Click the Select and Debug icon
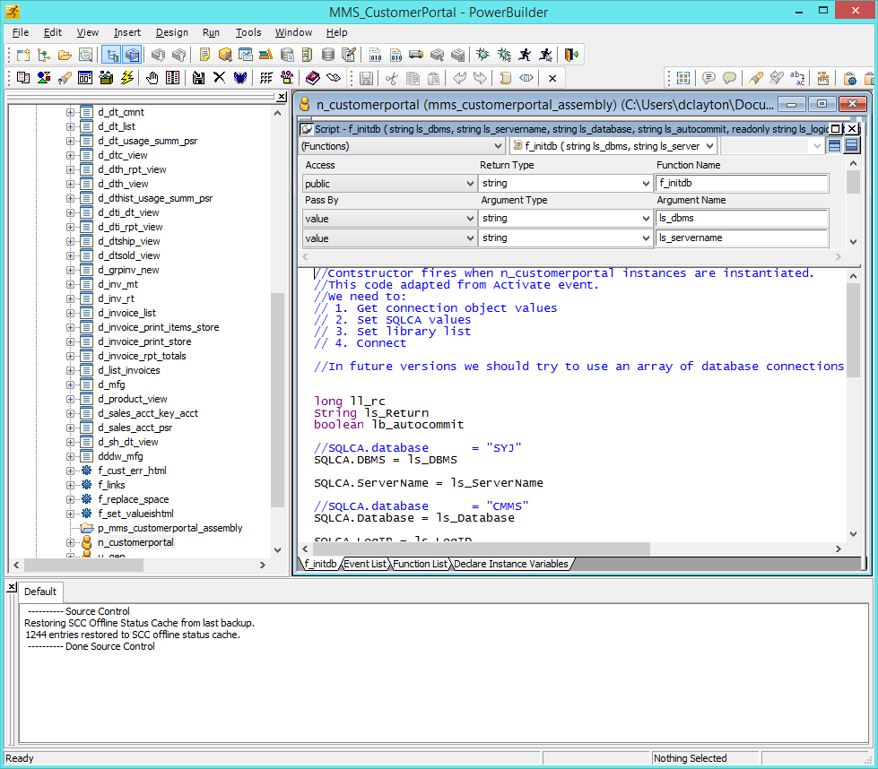 pos(504,55)
